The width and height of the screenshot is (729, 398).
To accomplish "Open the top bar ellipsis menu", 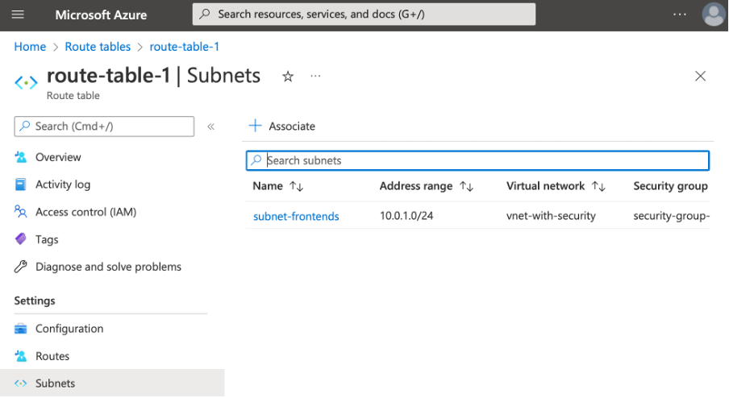I will coord(680,15).
